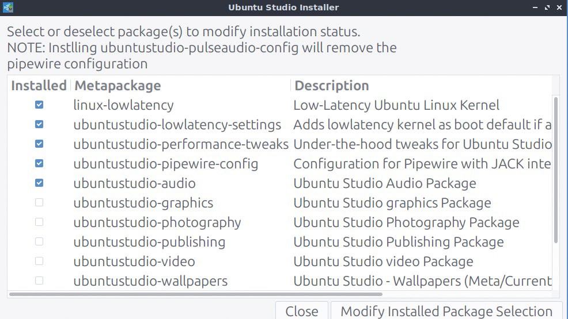Click 'Under-the-hood tweaks for Ubuntu Studio' description

click(422, 144)
